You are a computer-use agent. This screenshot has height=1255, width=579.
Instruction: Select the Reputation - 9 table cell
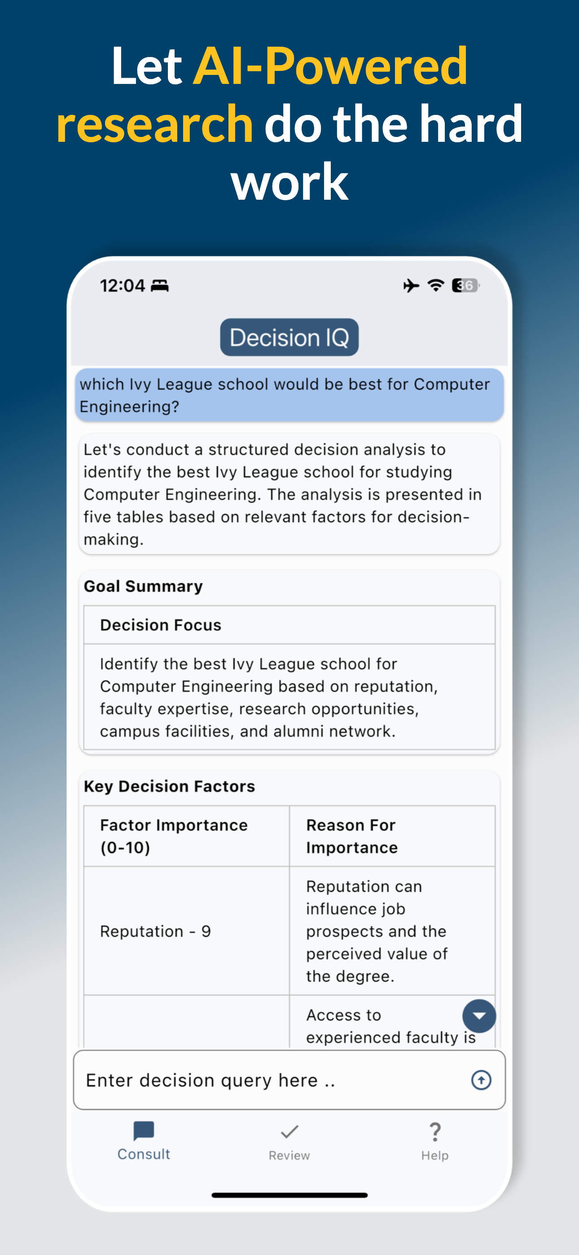(187, 931)
